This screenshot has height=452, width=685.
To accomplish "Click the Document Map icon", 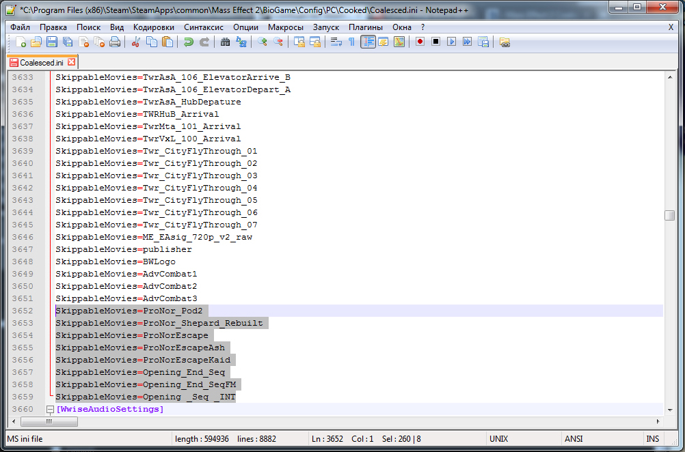I will (x=399, y=42).
